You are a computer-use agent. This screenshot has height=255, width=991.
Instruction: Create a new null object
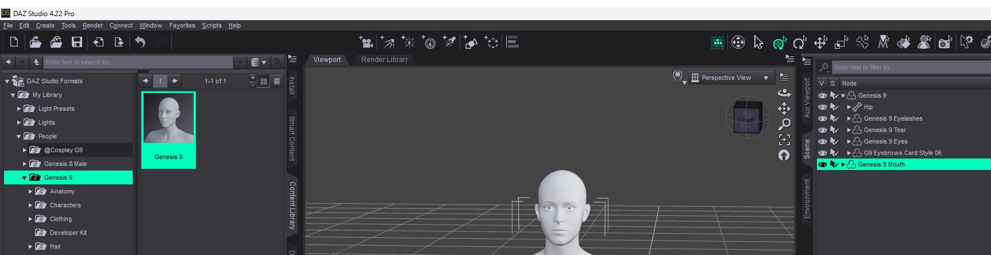[x=491, y=42]
